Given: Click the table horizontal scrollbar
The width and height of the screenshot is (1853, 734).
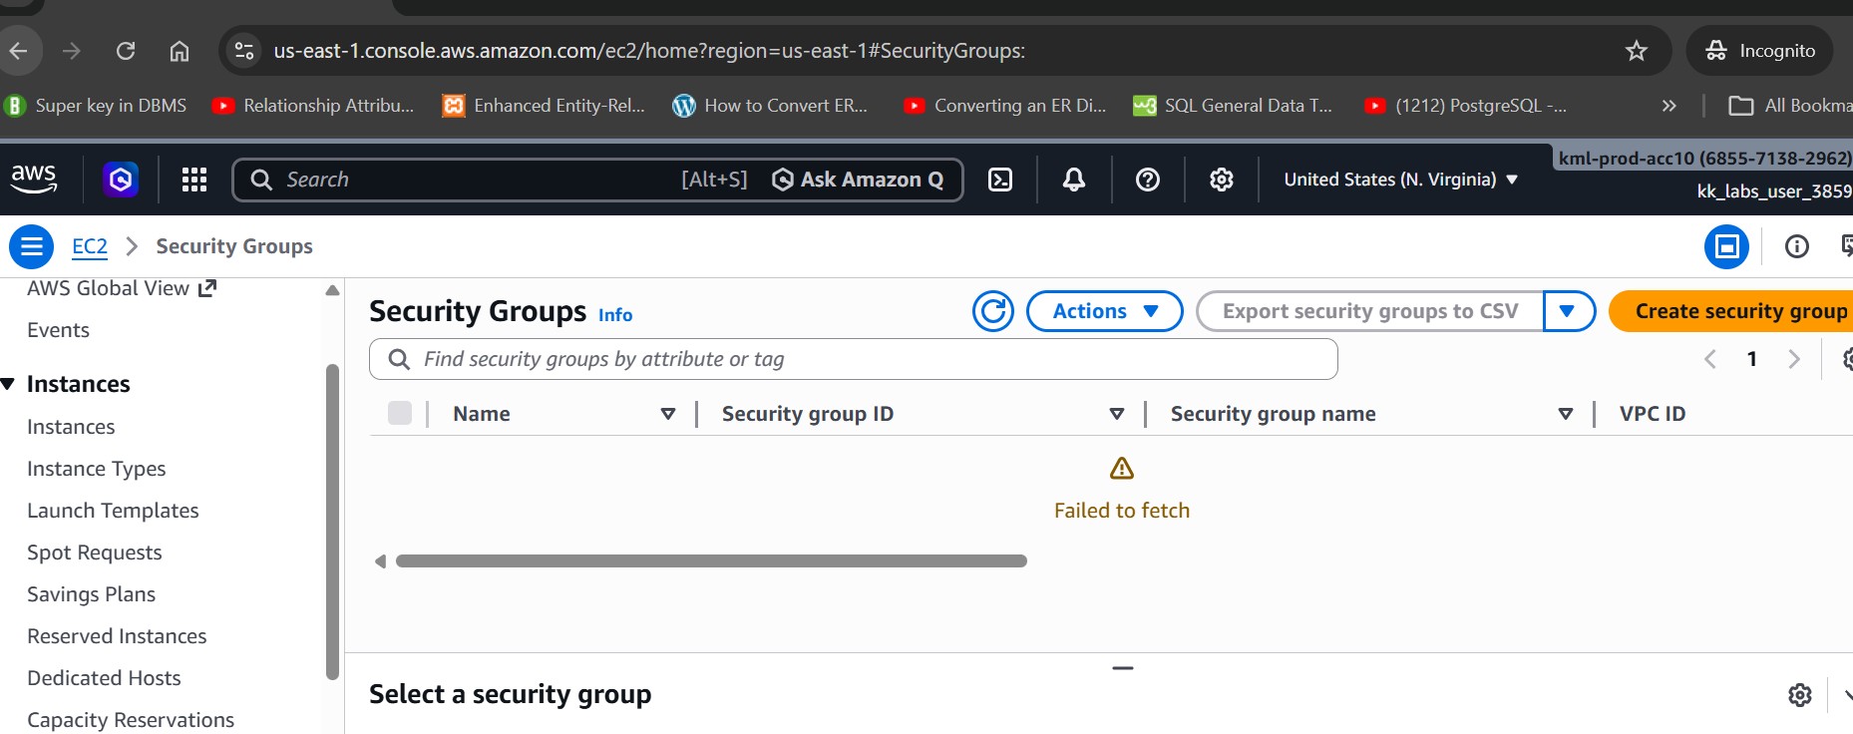Looking at the screenshot, I should 711,561.
